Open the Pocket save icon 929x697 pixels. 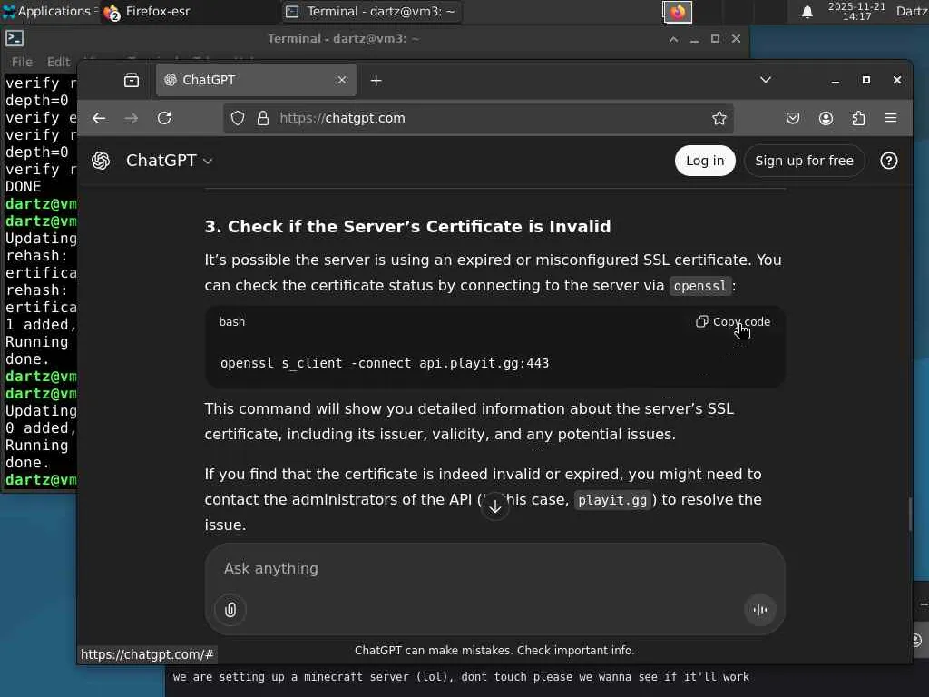pyautogui.click(x=793, y=118)
